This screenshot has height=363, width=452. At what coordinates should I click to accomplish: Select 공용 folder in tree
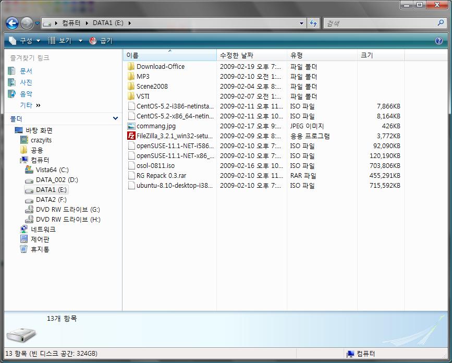tap(37, 150)
